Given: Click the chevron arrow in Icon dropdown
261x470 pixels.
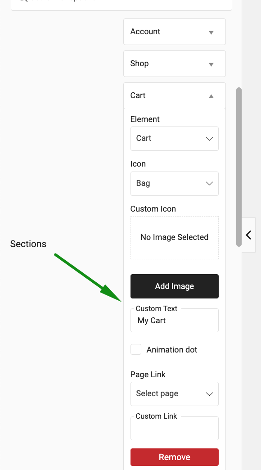Looking at the screenshot, I should pyautogui.click(x=209, y=183).
